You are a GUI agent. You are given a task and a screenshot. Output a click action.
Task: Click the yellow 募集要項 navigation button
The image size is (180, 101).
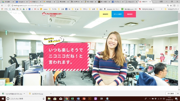tap(106, 14)
